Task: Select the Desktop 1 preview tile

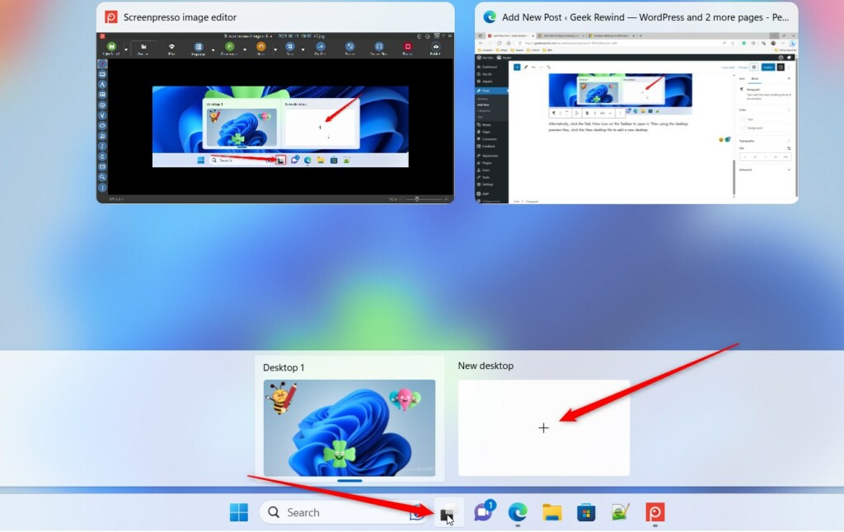Action: click(348, 427)
